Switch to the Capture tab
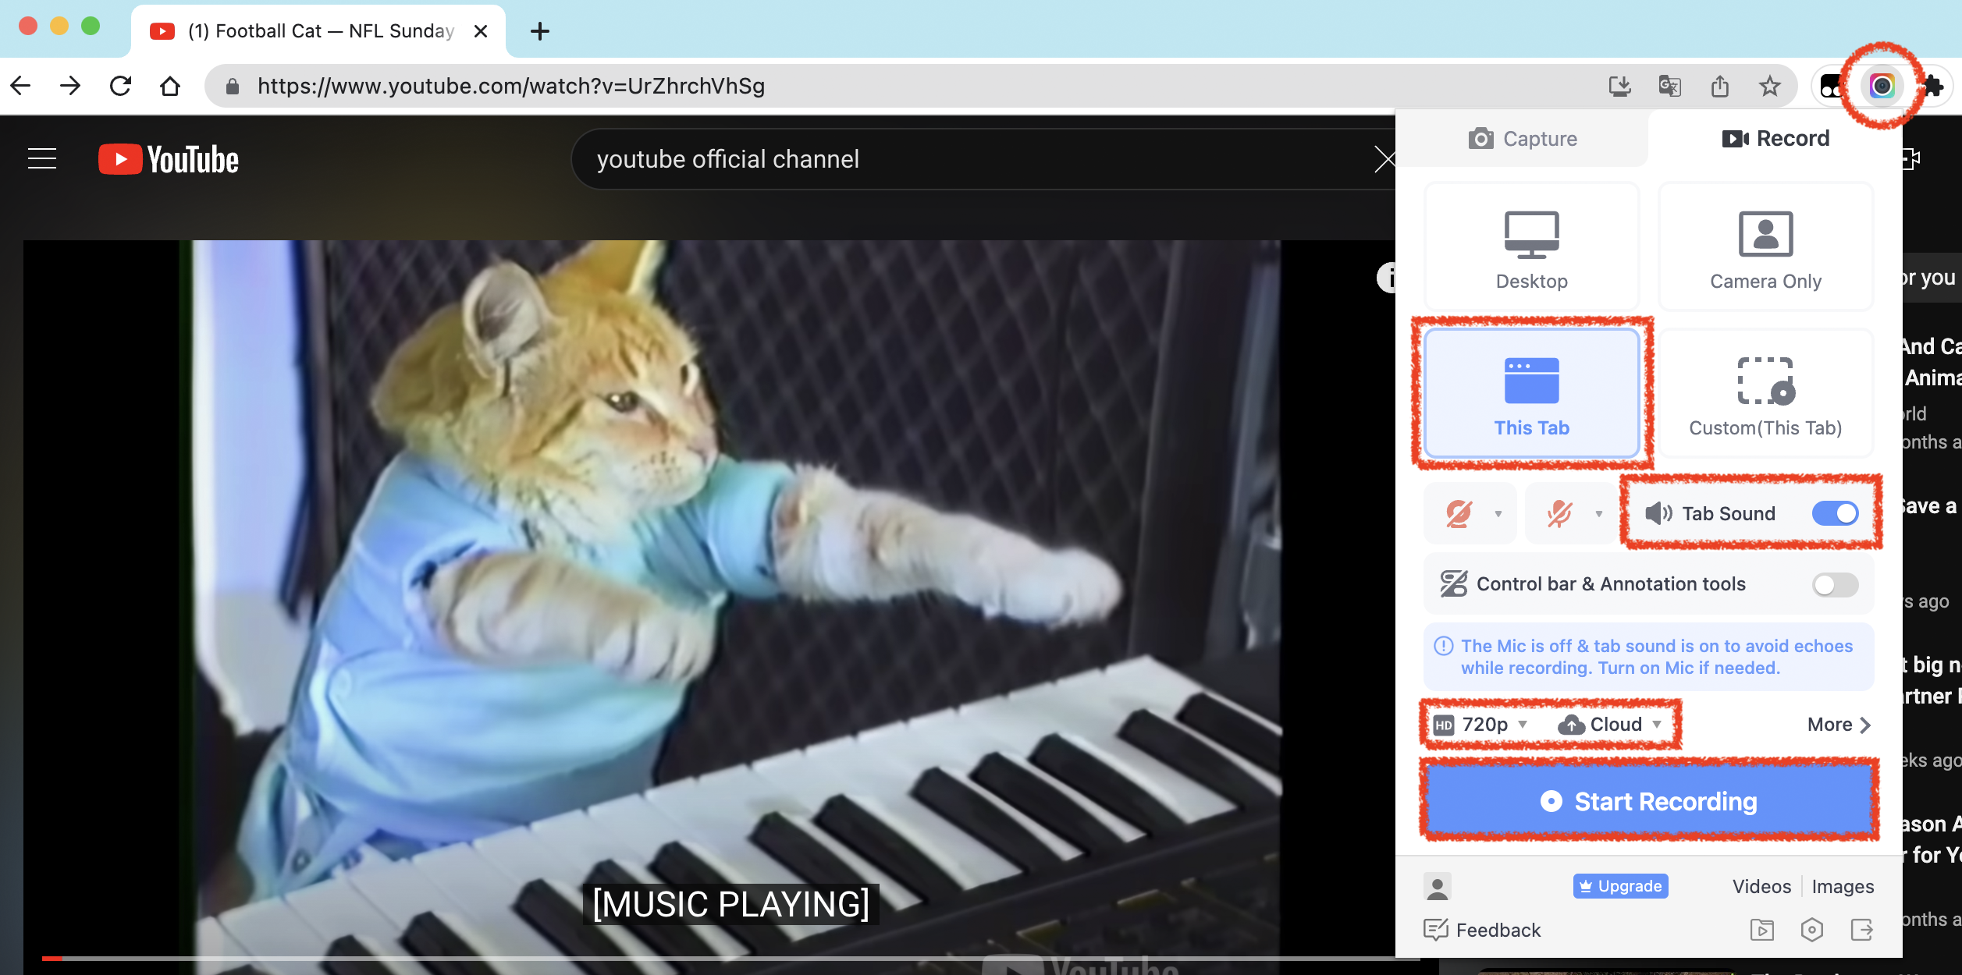Screen dimensions: 1962x975 click(1523, 139)
